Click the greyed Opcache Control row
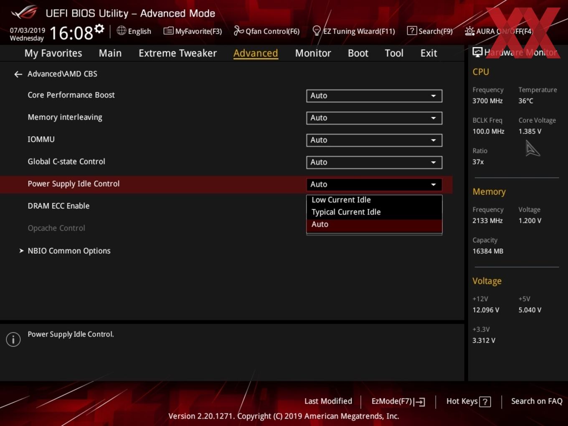Image resolution: width=568 pixels, height=426 pixels. tap(56, 228)
